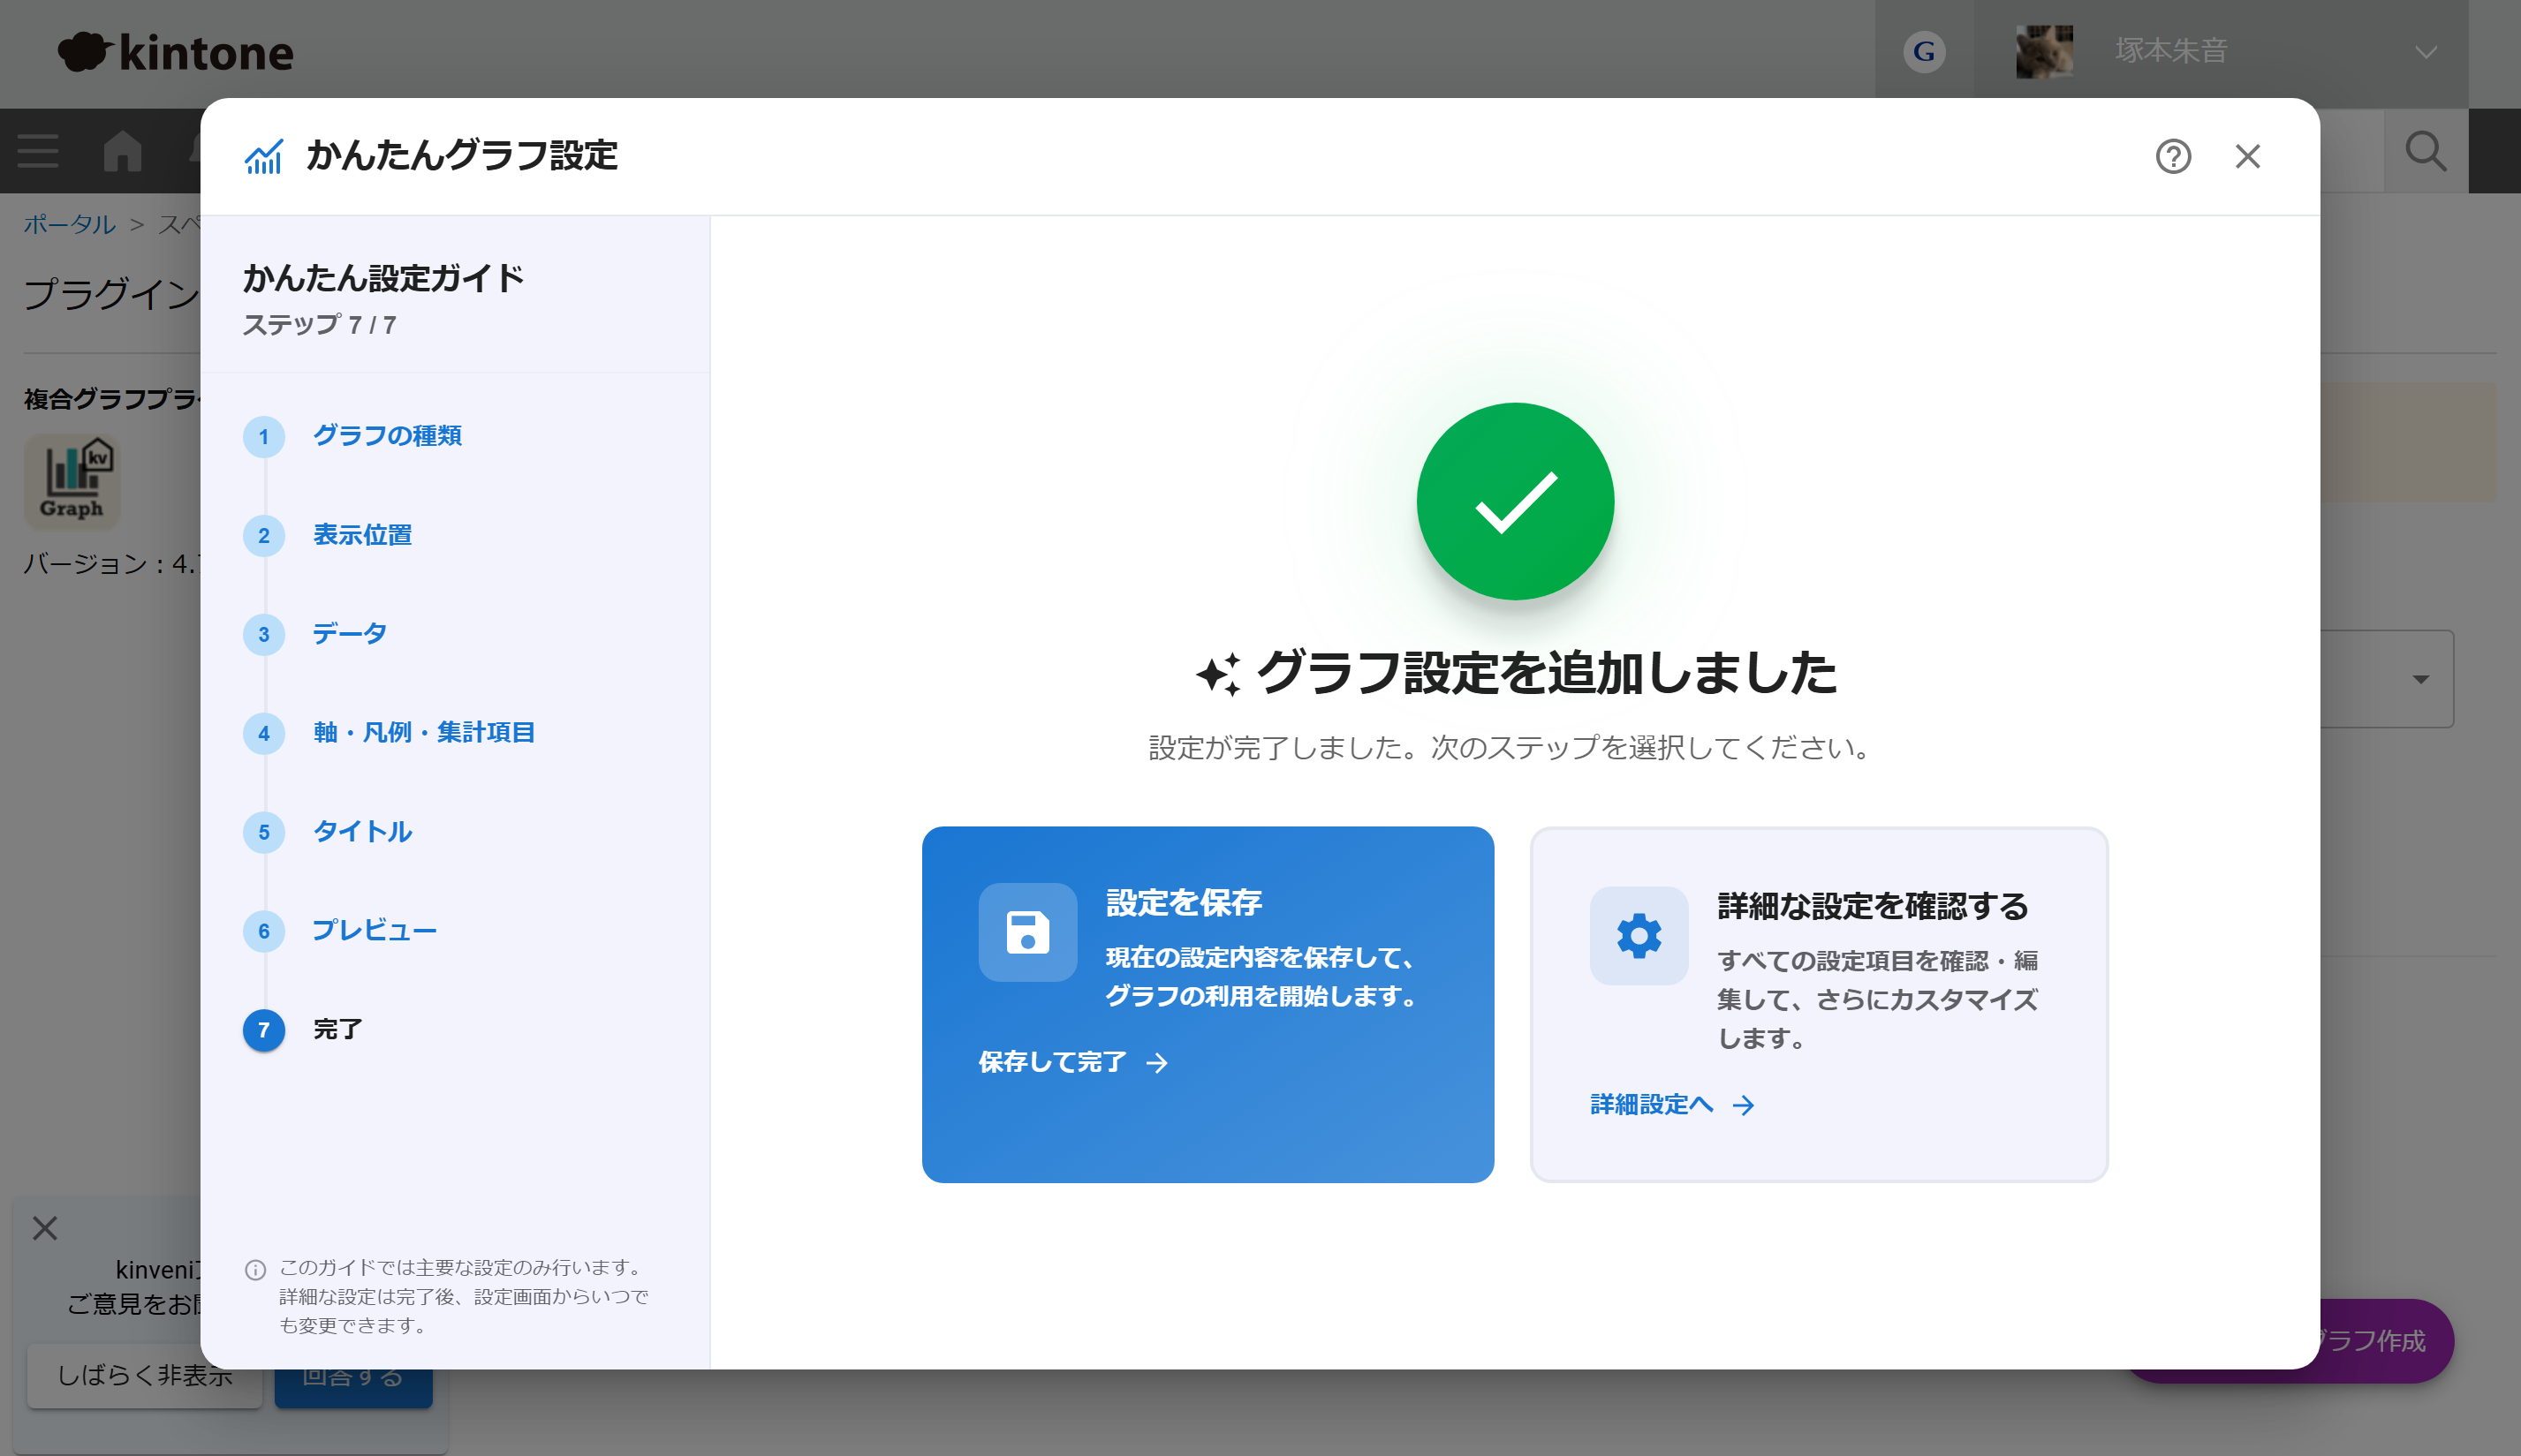Go to step 3 データ
Viewport: 2521px width, 1456px height.
[x=349, y=634]
